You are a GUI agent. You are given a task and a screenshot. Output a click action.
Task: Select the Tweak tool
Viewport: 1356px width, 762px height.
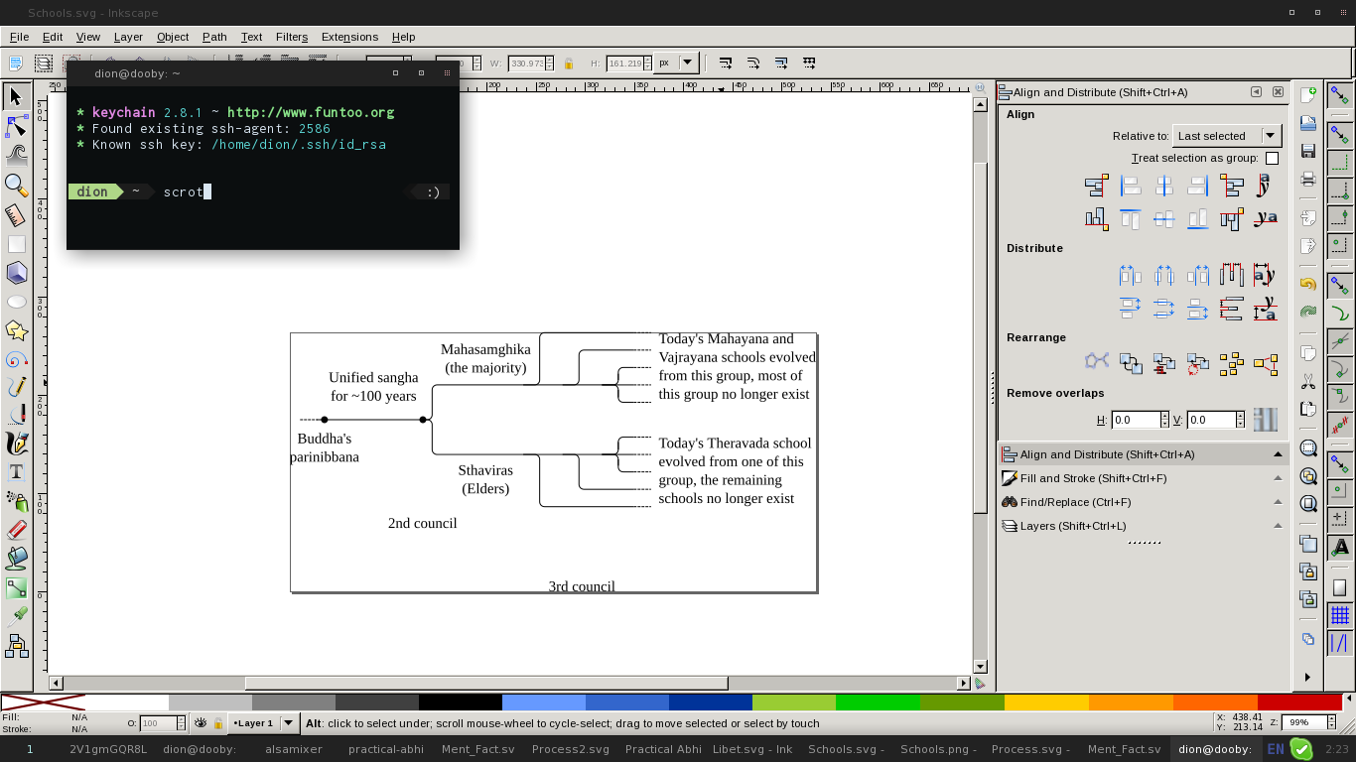coord(16,154)
